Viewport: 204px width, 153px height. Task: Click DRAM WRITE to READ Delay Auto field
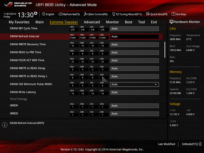click(x=135, y=69)
